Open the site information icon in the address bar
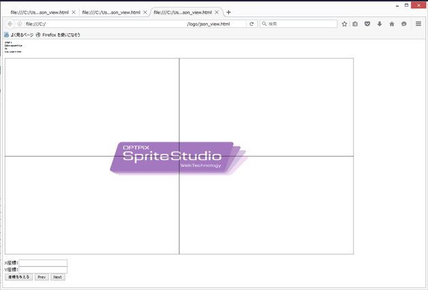428x290 pixels. pos(20,24)
